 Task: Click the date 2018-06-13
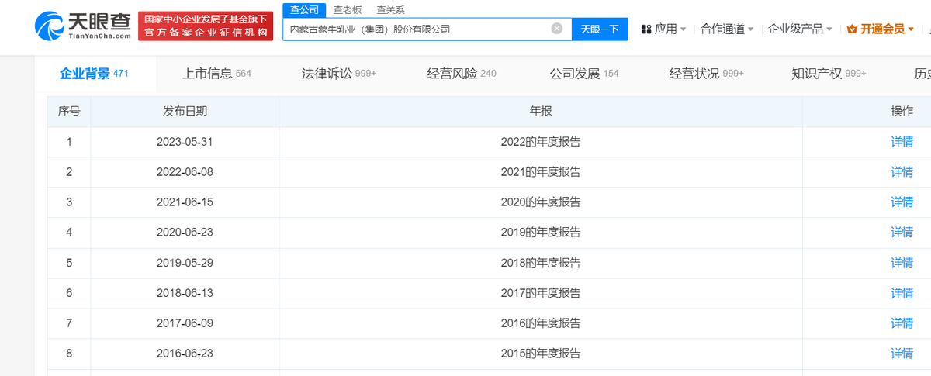click(x=185, y=293)
